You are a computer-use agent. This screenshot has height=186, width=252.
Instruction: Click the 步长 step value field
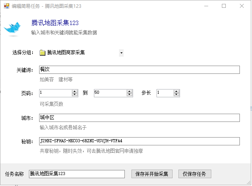165,93
